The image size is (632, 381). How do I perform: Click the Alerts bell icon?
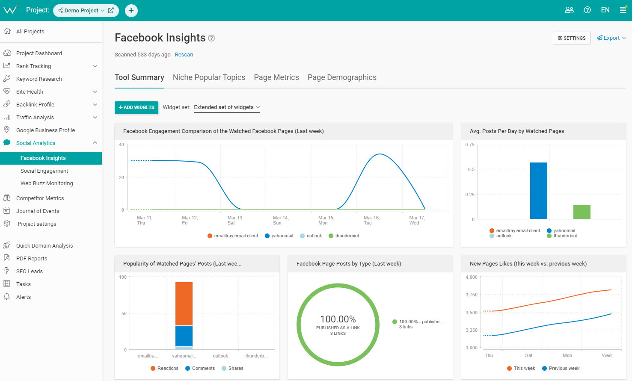pos(7,297)
